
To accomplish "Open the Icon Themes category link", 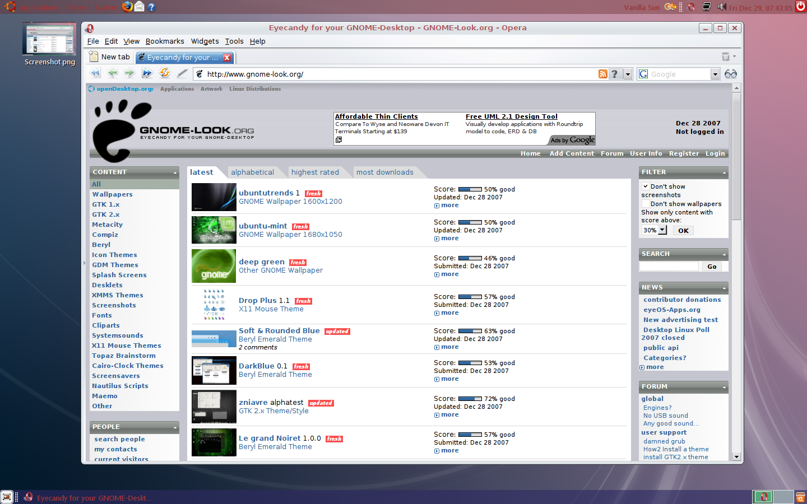I will [114, 255].
